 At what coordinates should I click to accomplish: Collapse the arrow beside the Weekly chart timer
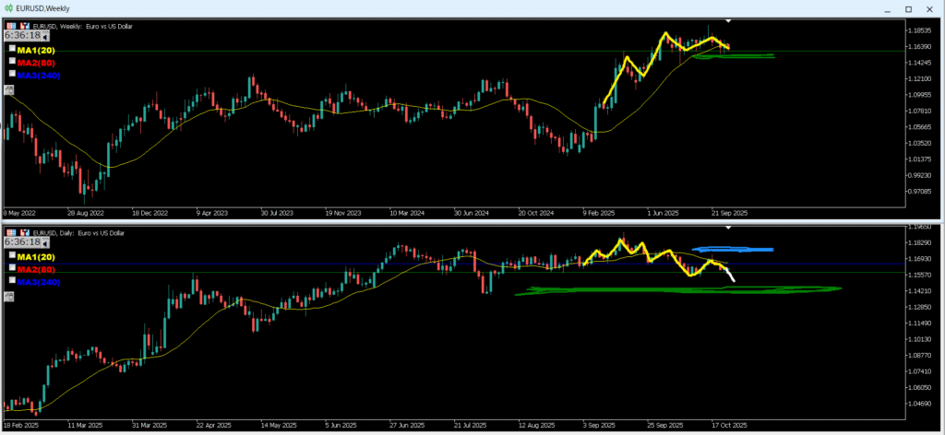click(x=46, y=36)
